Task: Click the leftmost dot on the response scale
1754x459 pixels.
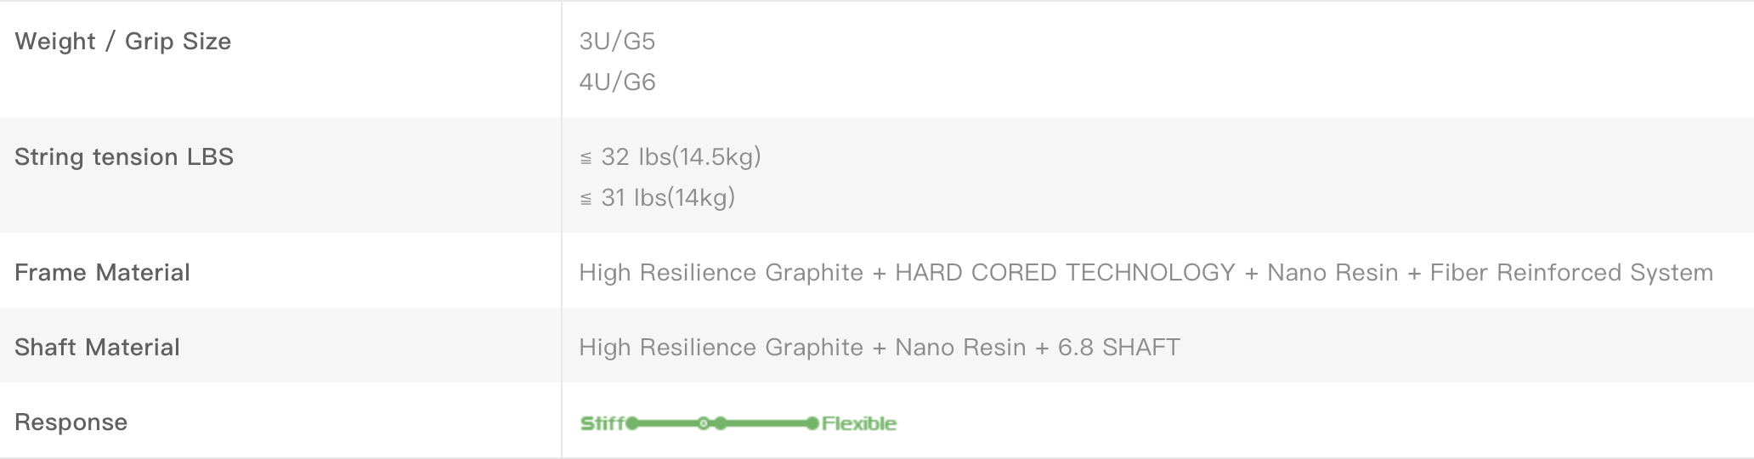Action: [x=632, y=423]
